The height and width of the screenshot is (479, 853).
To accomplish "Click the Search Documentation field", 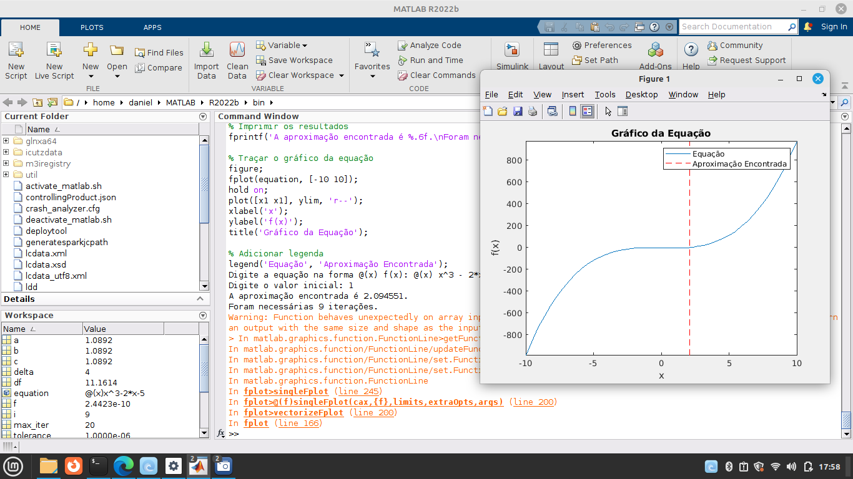I will 732,27.
